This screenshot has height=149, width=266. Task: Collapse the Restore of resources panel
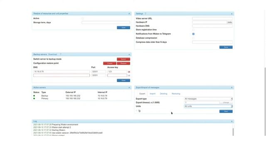click(x=129, y=14)
